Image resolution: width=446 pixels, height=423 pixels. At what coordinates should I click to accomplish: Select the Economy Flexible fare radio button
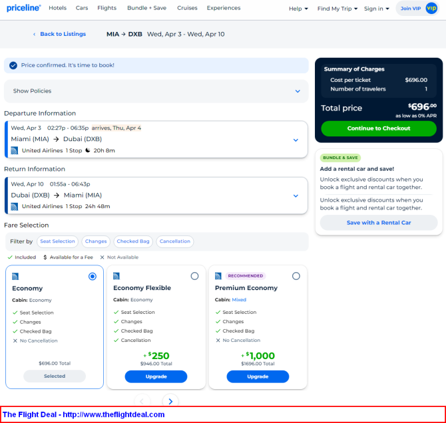point(194,276)
